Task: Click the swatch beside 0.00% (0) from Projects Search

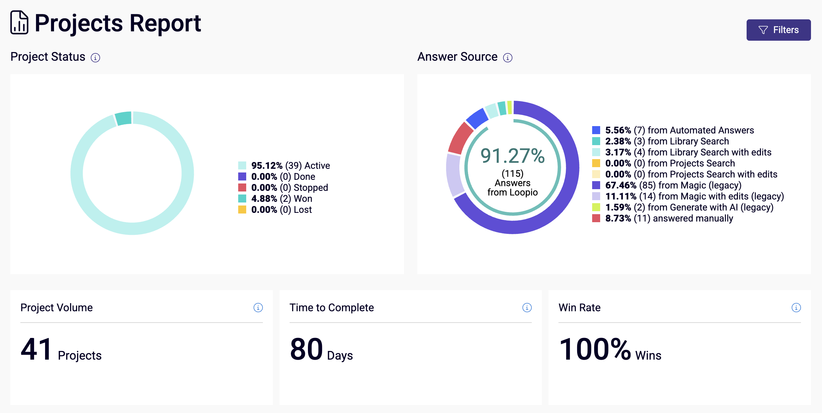Action: (596, 163)
